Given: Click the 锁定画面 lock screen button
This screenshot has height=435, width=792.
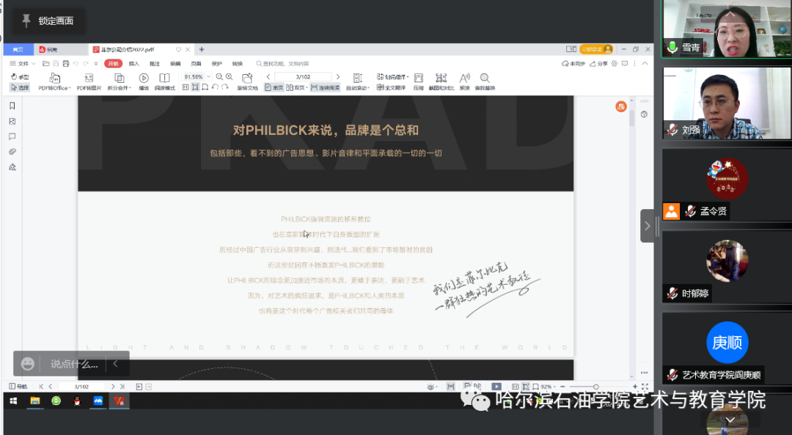Looking at the screenshot, I should (x=48, y=21).
